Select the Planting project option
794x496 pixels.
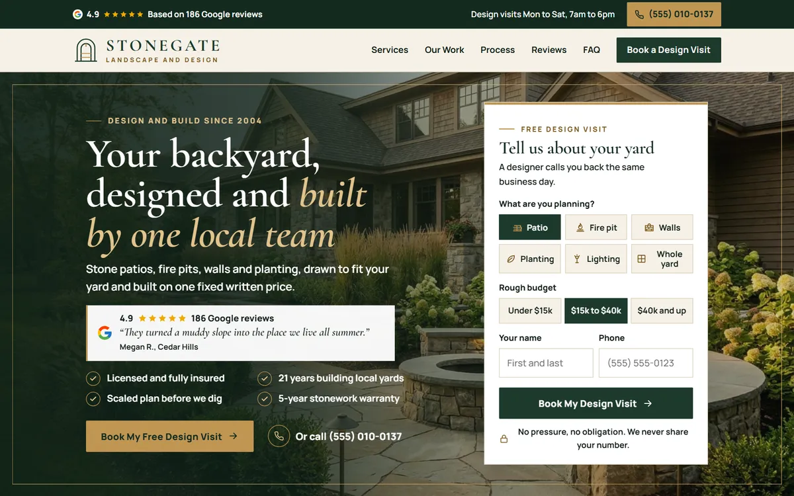click(x=530, y=259)
